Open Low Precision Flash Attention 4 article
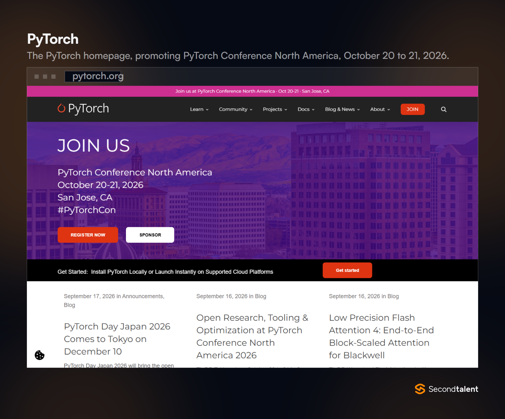This screenshot has width=505, height=419. click(381, 336)
